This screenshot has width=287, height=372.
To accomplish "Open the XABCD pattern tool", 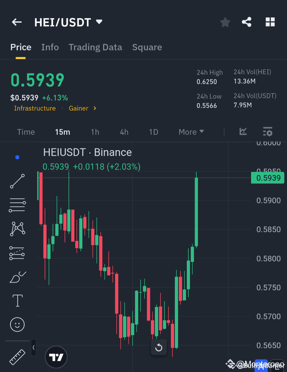I will (x=17, y=229).
